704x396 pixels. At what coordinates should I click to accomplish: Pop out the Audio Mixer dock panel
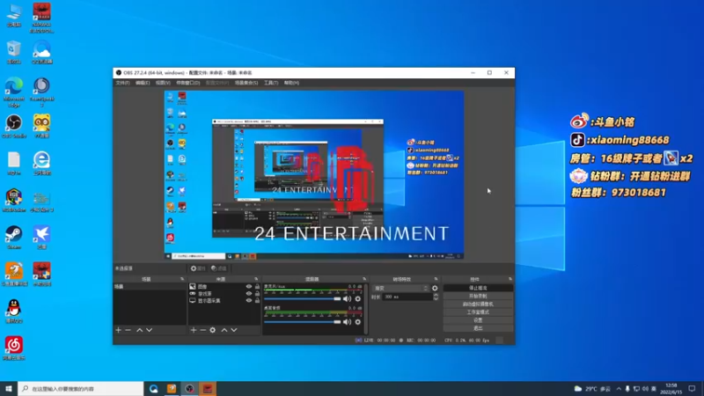(x=364, y=279)
